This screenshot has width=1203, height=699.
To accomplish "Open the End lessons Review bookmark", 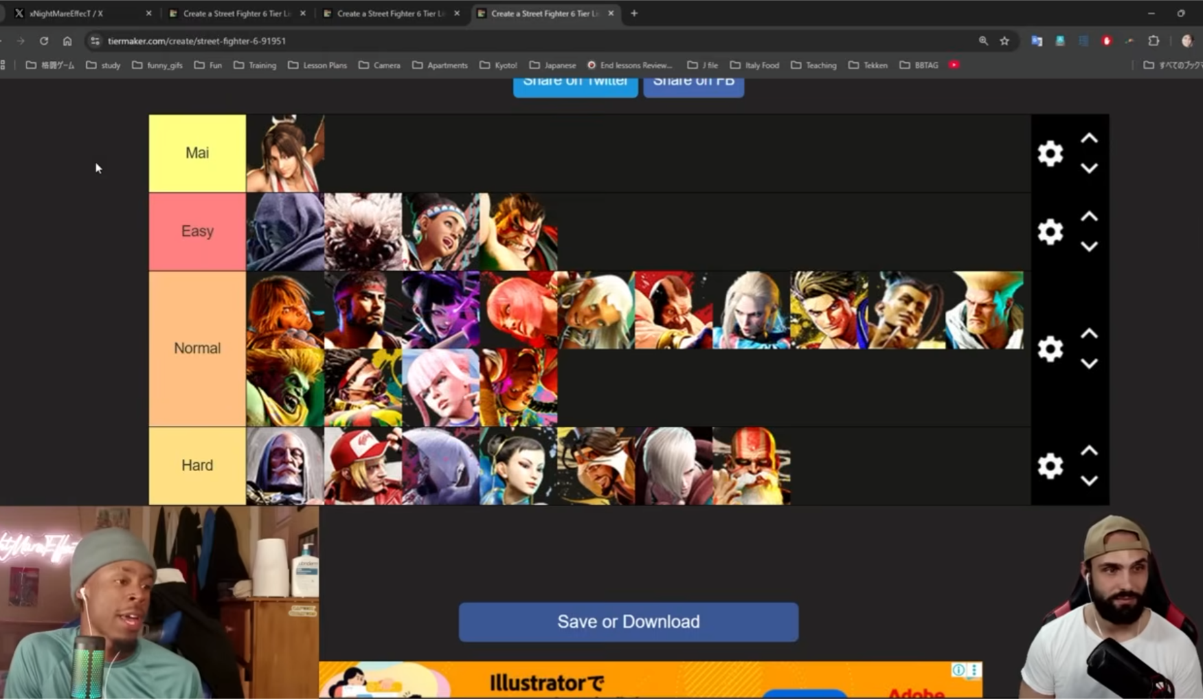I will pyautogui.click(x=630, y=65).
